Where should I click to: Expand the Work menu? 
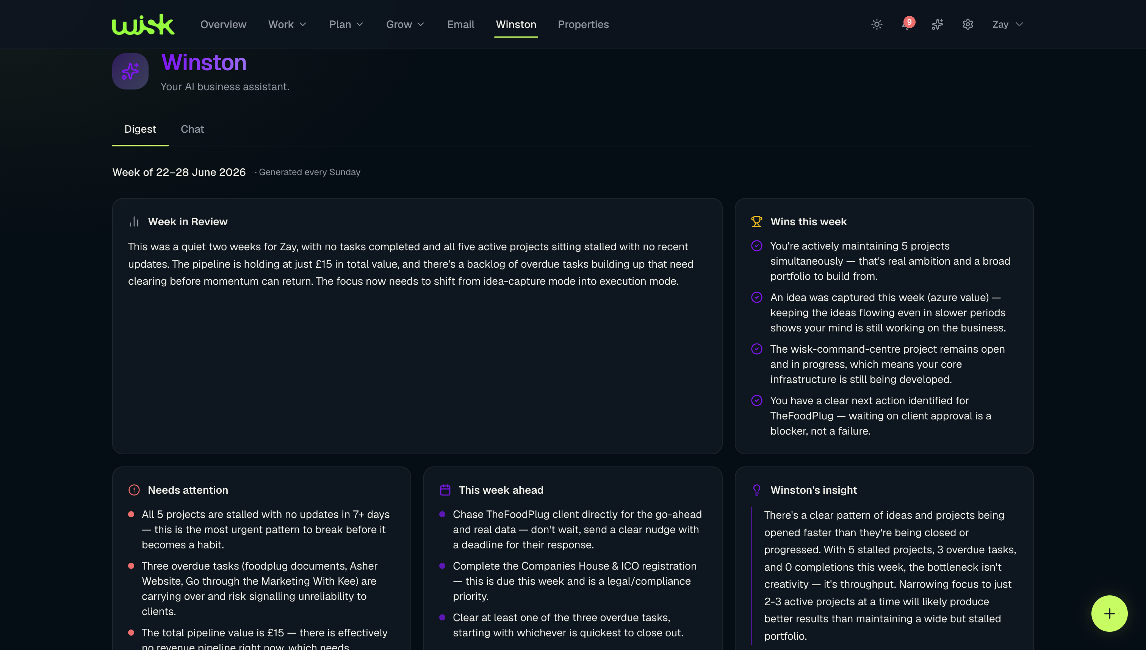(287, 24)
